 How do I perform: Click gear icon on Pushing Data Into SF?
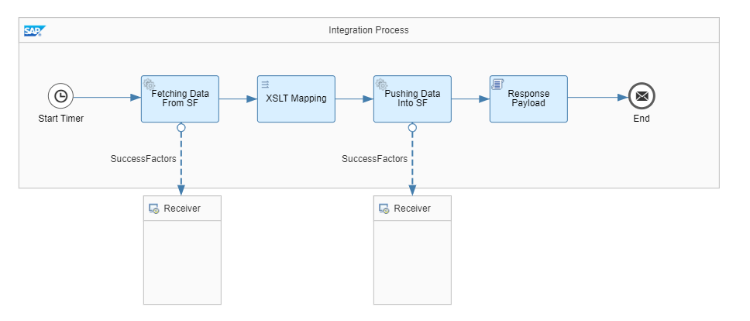click(381, 85)
